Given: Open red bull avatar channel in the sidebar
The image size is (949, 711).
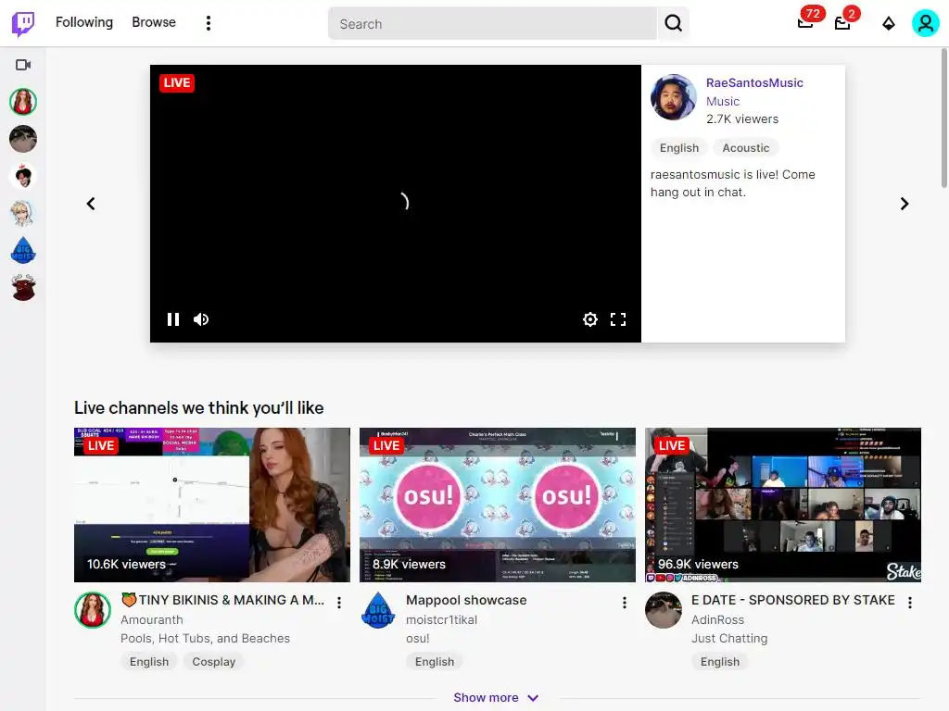Looking at the screenshot, I should [x=23, y=288].
